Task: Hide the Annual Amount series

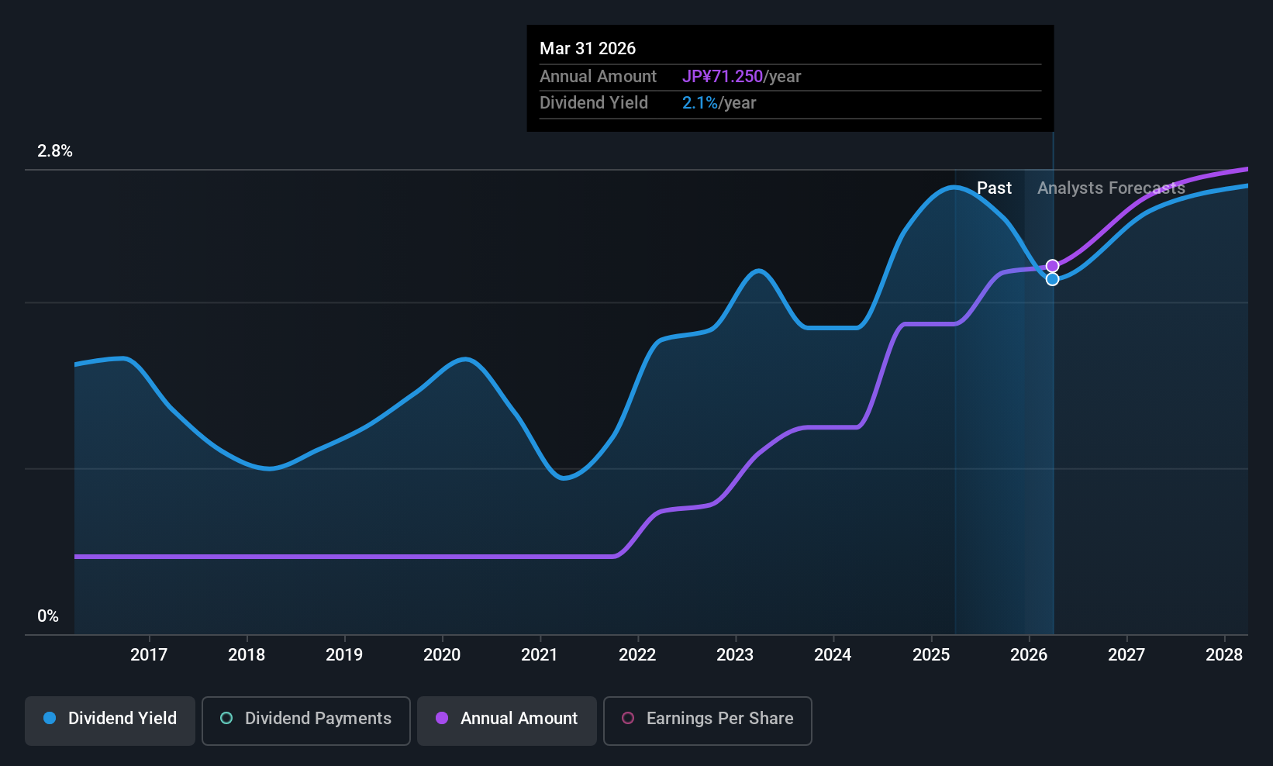Action: [x=506, y=720]
